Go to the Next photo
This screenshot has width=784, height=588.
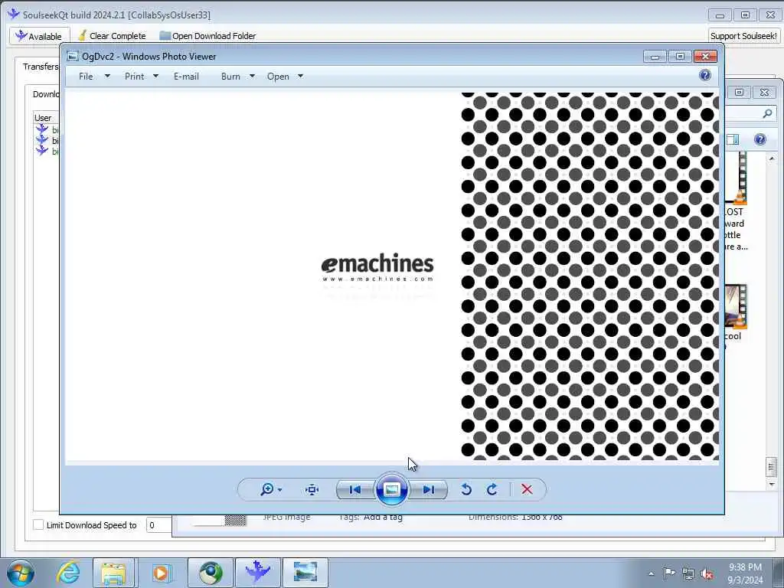(429, 489)
